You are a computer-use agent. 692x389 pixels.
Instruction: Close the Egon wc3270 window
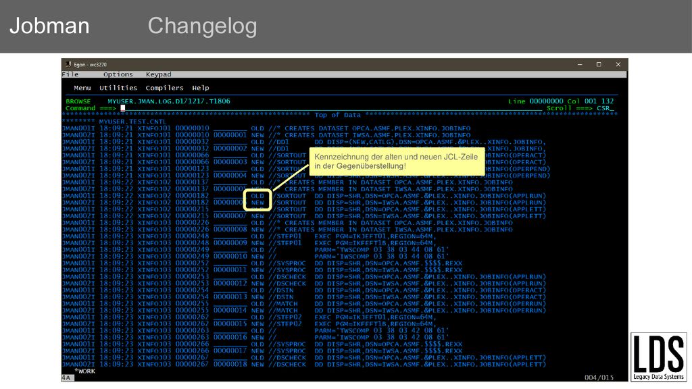[x=618, y=64]
